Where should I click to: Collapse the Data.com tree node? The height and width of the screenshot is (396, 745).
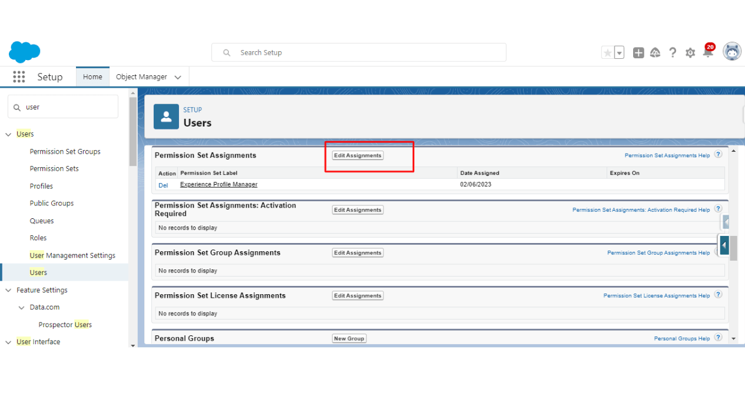(x=22, y=307)
